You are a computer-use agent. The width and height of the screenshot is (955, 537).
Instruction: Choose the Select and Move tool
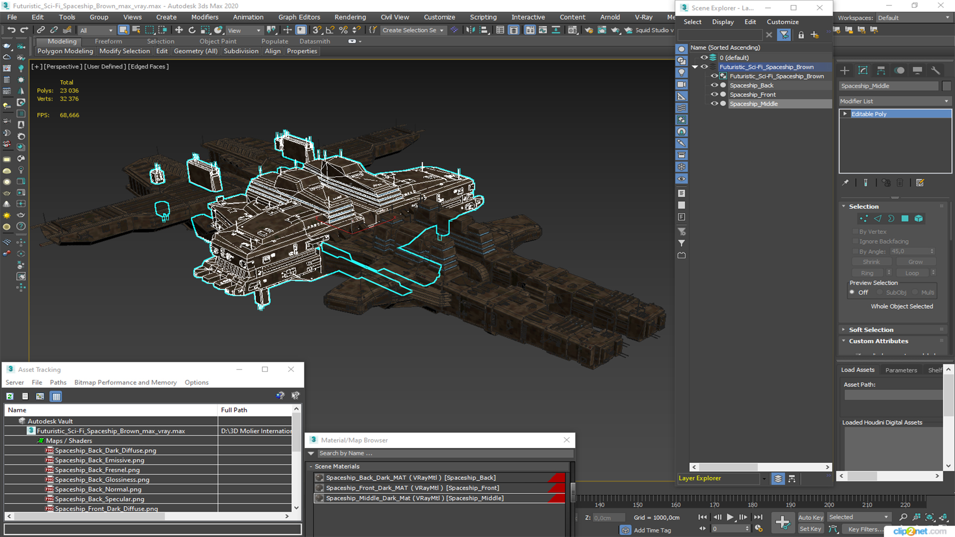click(179, 30)
